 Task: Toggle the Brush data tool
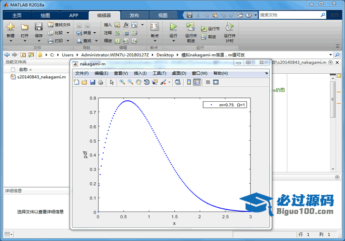[x=163, y=82]
